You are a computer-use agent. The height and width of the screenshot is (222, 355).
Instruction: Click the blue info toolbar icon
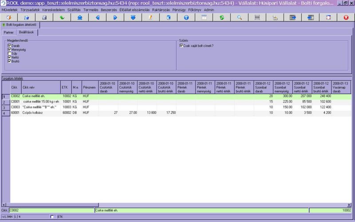[186, 17]
